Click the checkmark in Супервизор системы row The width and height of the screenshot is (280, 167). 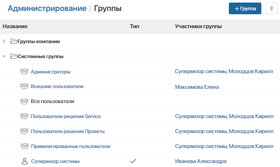[x=133, y=161]
